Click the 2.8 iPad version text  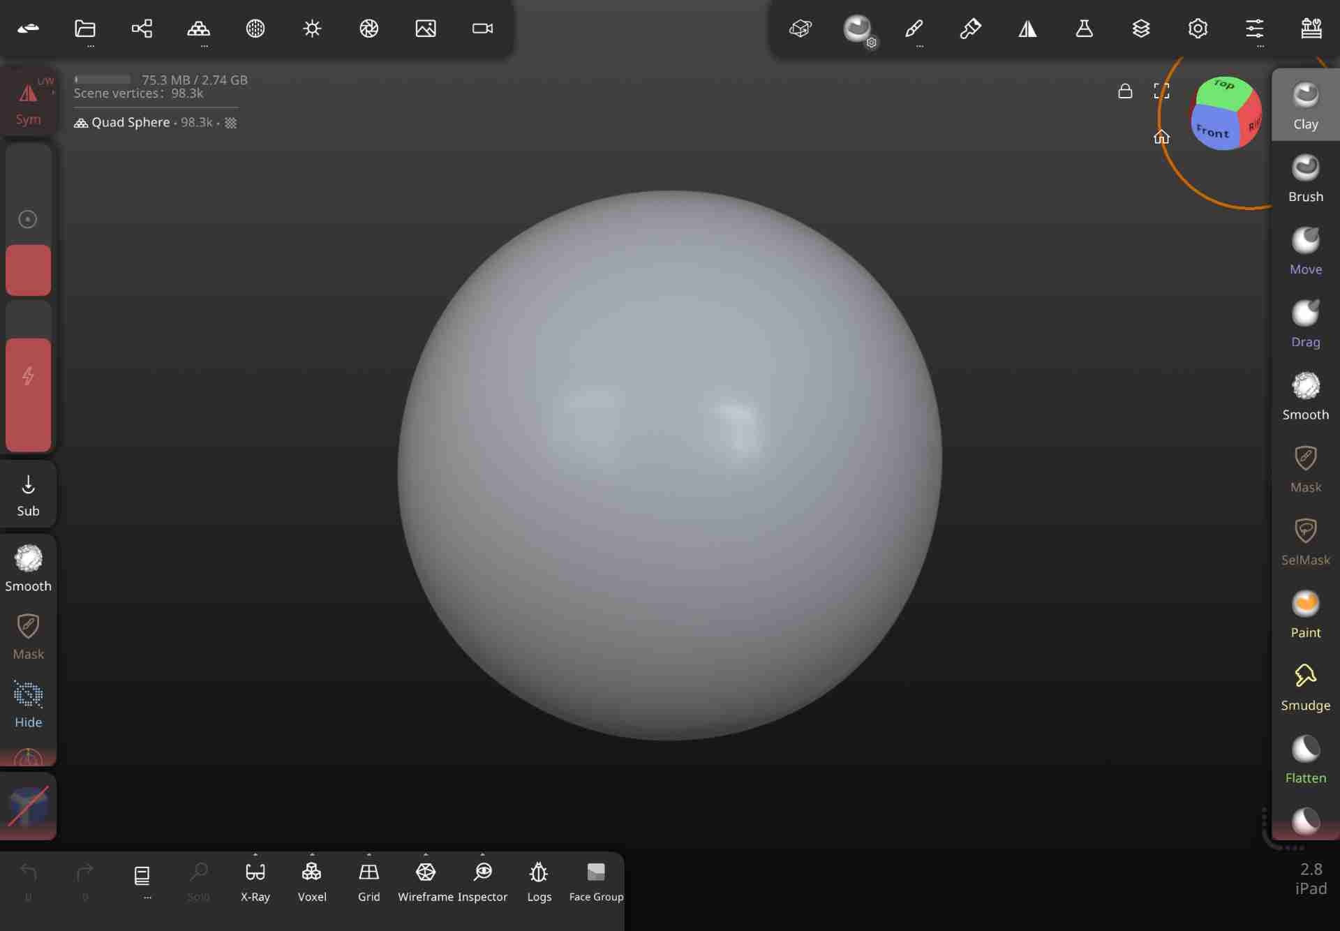tap(1311, 879)
